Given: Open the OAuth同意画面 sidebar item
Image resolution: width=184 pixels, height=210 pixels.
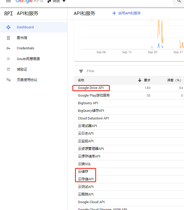Looking at the screenshot, I should [x=34, y=59].
